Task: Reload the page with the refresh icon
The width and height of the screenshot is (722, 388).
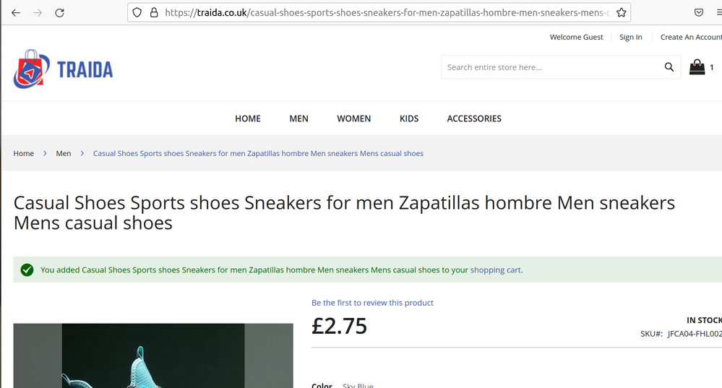Action: [59, 12]
